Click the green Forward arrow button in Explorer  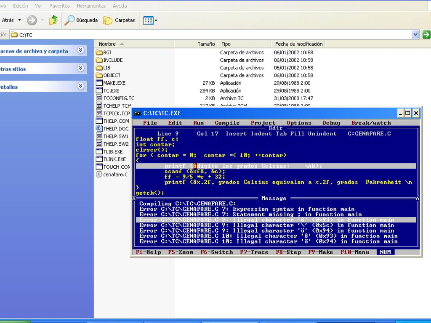(x=32, y=20)
